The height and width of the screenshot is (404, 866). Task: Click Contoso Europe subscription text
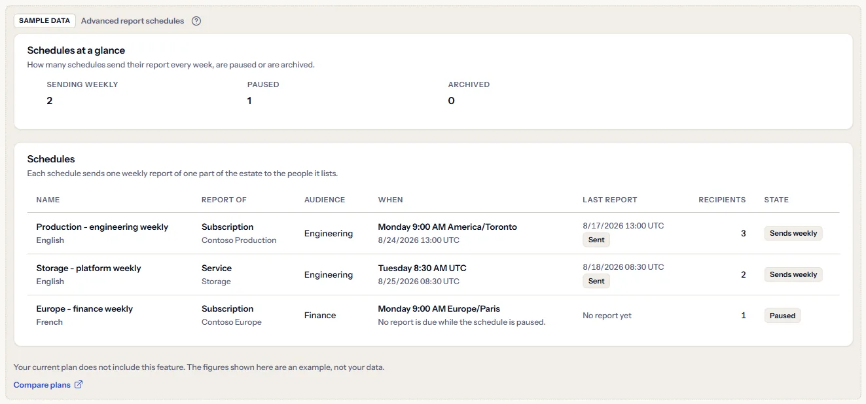[232, 322]
